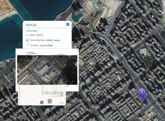
Task: Click the Ownership Type people icon
Action: [27, 40]
